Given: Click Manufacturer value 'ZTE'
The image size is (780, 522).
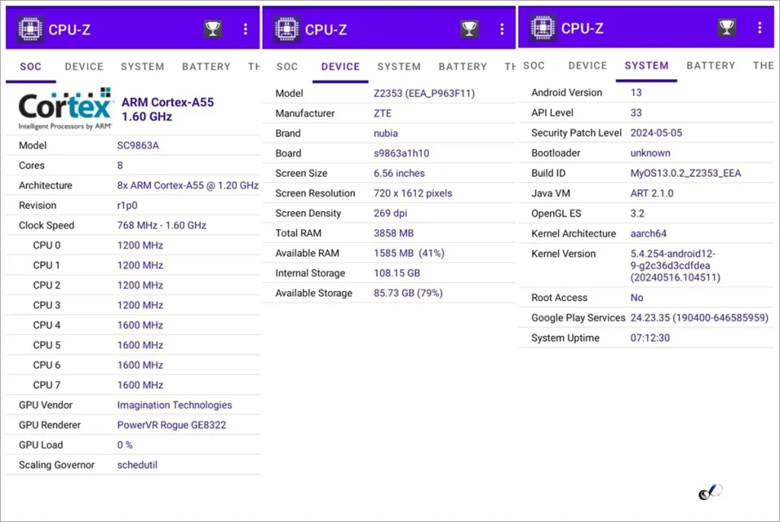Looking at the screenshot, I should (382, 114).
